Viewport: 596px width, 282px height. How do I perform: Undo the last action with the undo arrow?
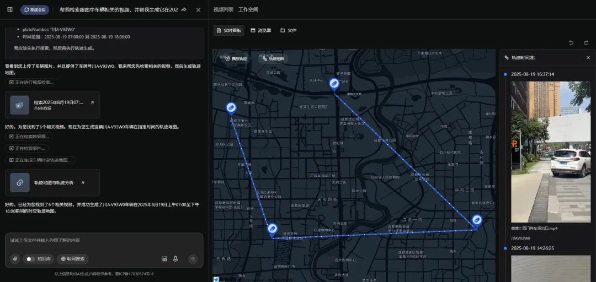(571, 42)
